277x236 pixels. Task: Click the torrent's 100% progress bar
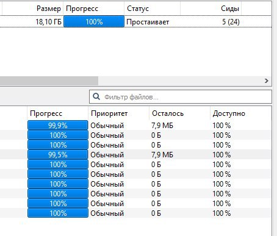coord(94,21)
